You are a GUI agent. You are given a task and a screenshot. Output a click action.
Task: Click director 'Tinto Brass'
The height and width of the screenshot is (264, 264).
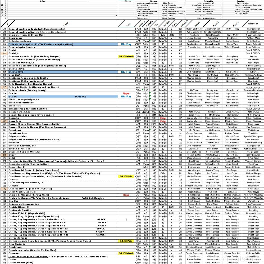pos(253,185)
